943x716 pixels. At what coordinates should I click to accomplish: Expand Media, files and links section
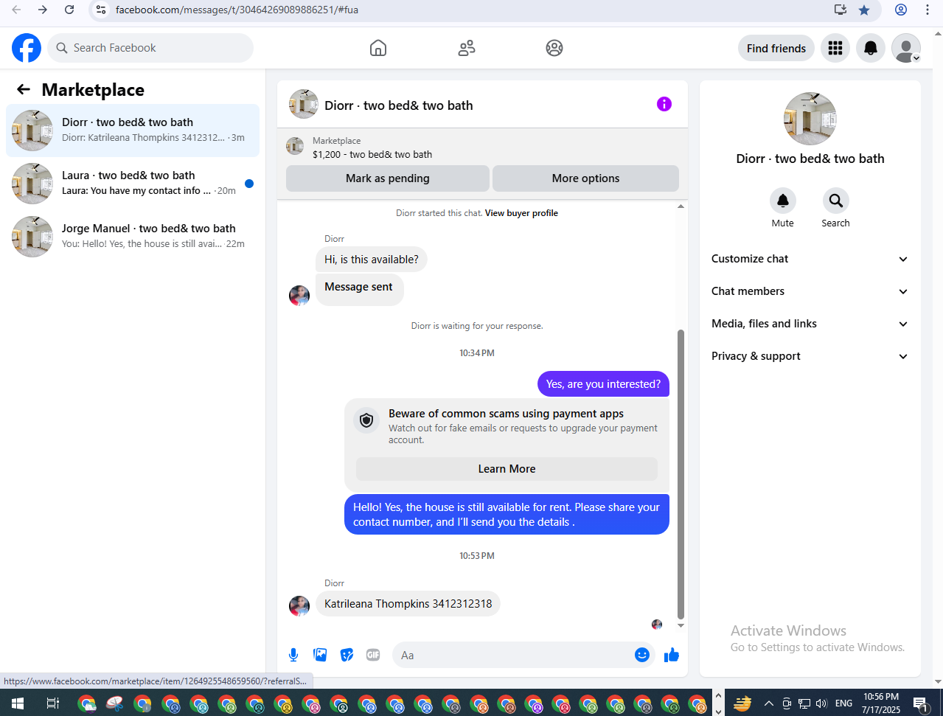tap(810, 324)
